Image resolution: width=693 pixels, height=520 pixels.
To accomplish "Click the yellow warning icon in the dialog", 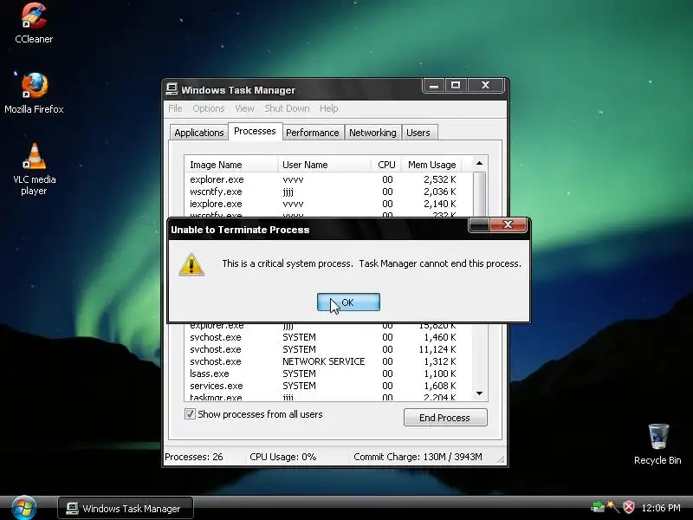I will [191, 264].
